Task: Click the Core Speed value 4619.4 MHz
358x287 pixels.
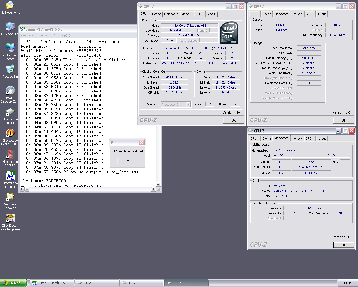Action: tap(174, 77)
